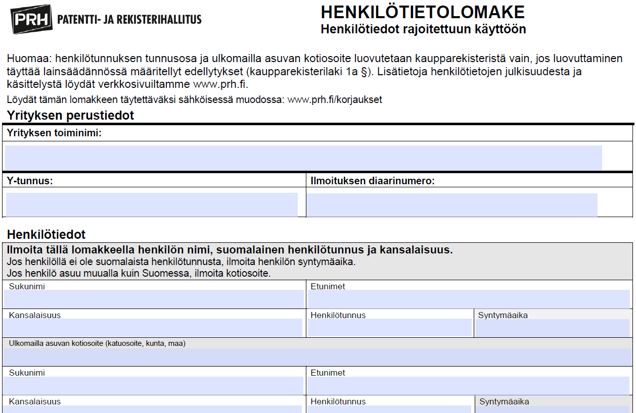Viewport: 636px width, 413px height.
Task: Click the 'Yrityksen toiminimi:' label
Action: [54, 133]
